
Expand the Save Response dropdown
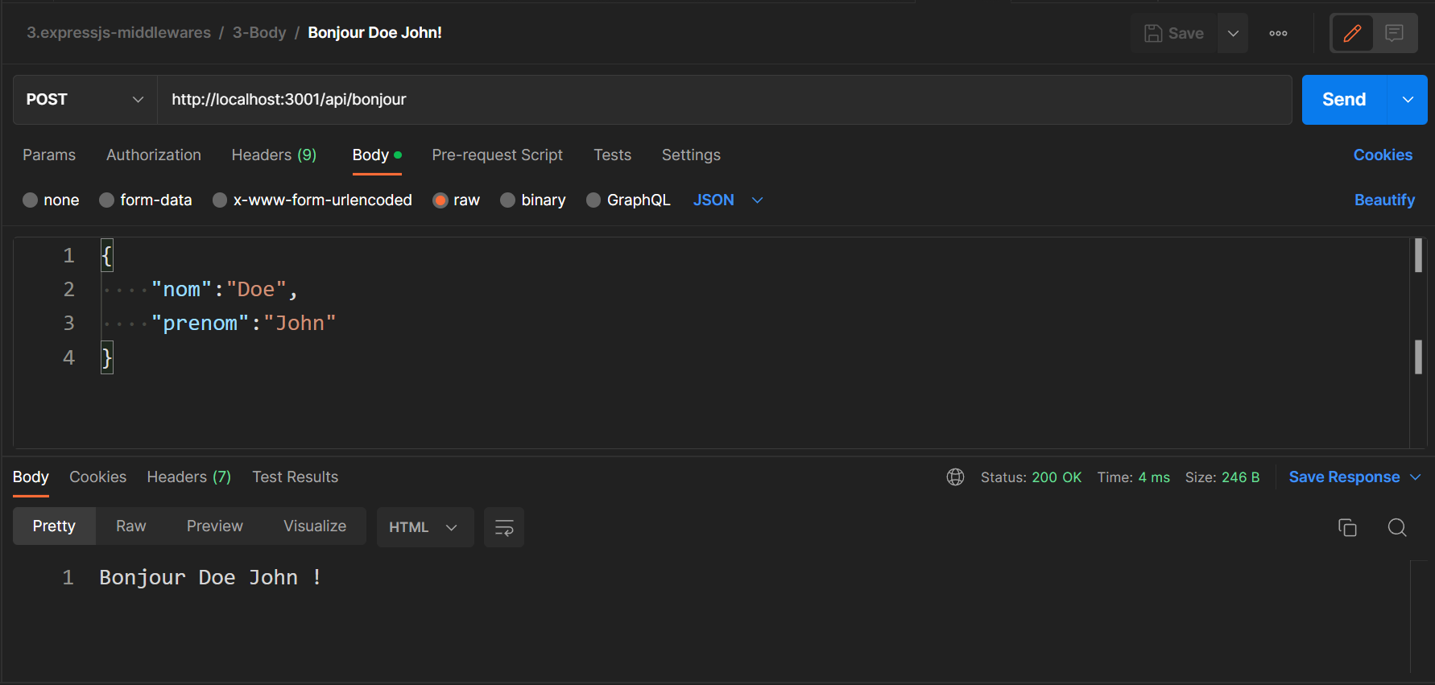click(x=1416, y=477)
